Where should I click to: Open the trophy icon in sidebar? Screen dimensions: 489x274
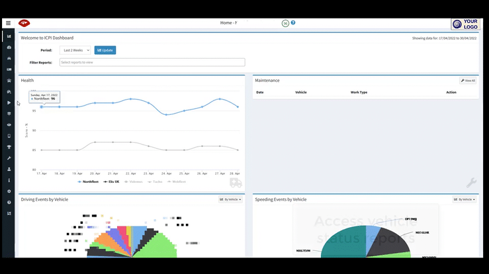tap(9, 147)
